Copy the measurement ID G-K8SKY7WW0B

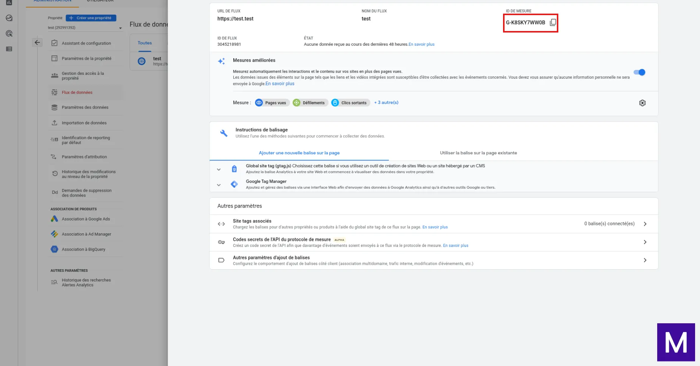553,22
